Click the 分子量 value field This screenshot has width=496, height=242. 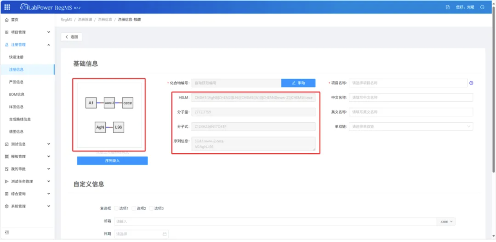click(254, 112)
